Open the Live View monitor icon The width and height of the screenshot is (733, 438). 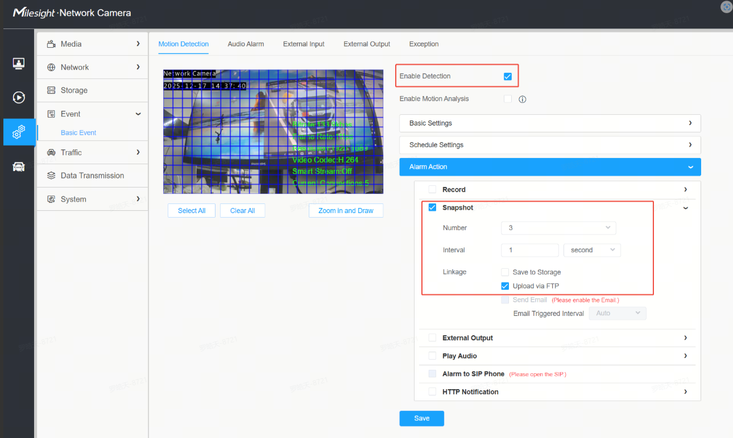(x=19, y=64)
